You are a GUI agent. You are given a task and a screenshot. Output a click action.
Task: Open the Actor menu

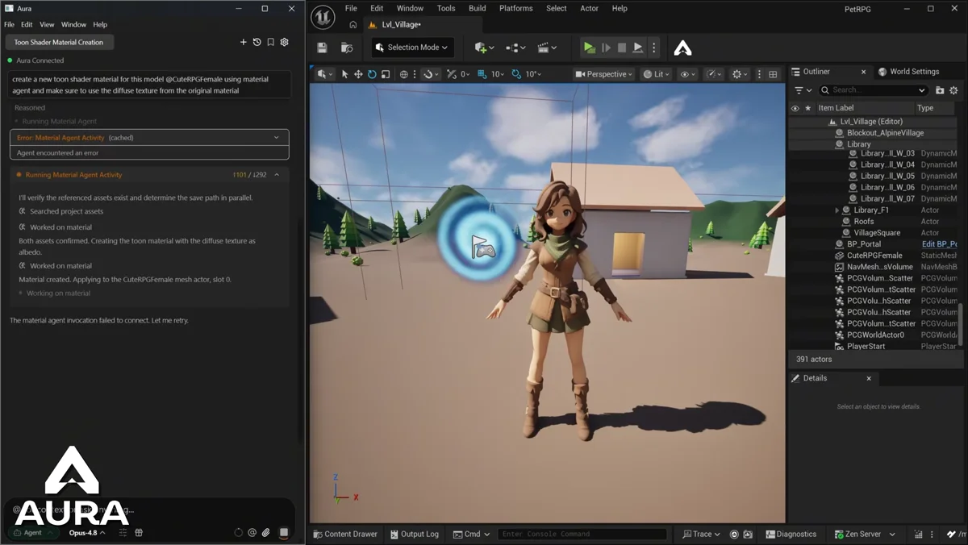click(x=590, y=8)
